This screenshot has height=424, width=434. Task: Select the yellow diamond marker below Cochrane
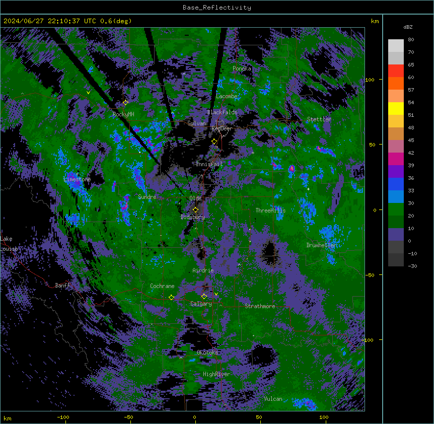pos(171,298)
